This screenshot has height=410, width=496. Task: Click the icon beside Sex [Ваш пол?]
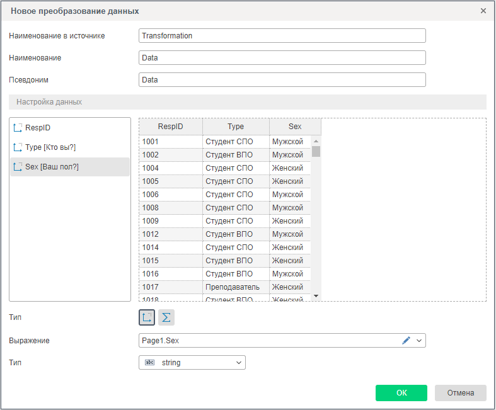[18, 167]
